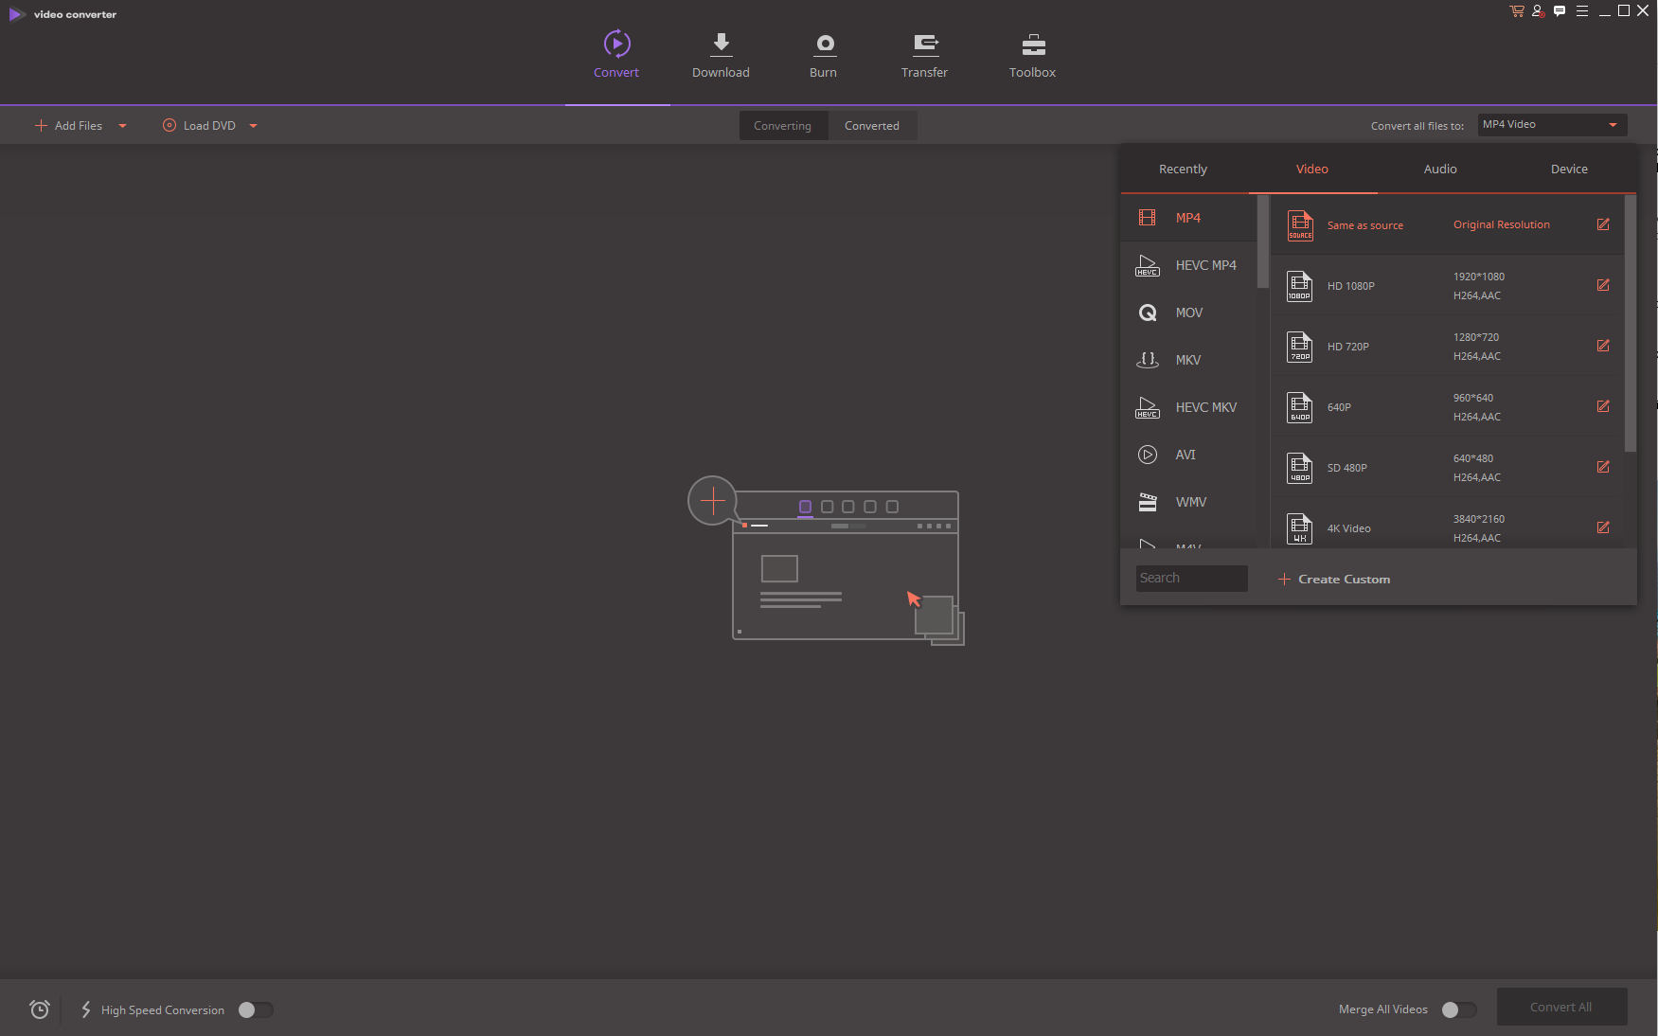
Task: Toggle Merge All Videos switch
Action: (1459, 1009)
